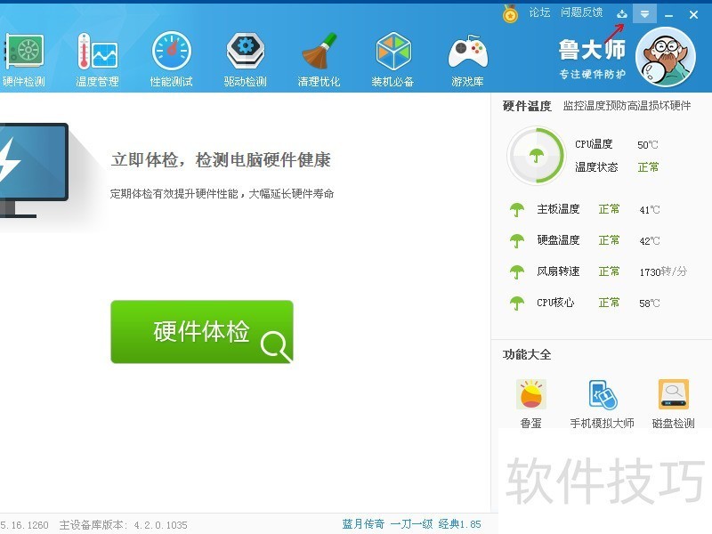Open the 经典1.85 ad link
The width and height of the screenshot is (712, 534).
click(x=459, y=524)
